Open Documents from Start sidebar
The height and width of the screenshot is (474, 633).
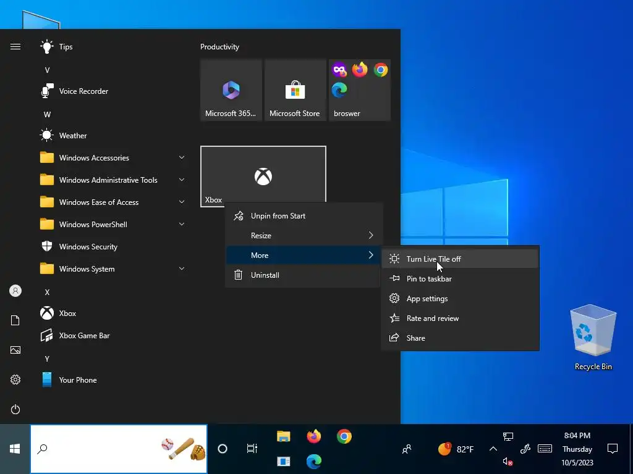pyautogui.click(x=15, y=320)
